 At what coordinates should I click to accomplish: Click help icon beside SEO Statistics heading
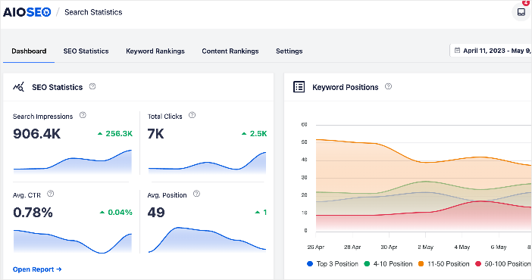92,86
